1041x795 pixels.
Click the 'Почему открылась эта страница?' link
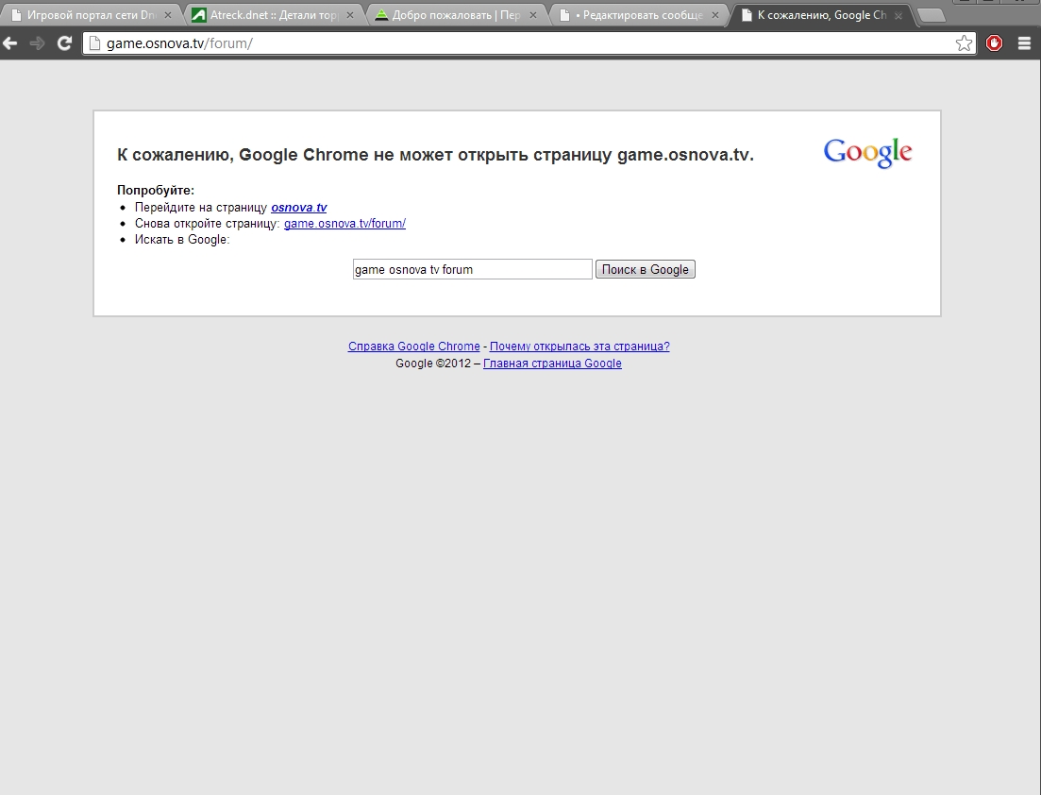pos(579,347)
